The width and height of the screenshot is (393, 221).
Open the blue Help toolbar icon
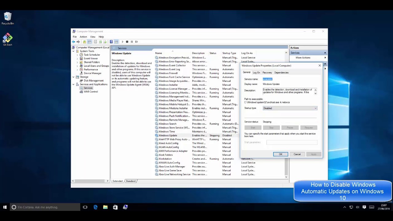pos(111,42)
